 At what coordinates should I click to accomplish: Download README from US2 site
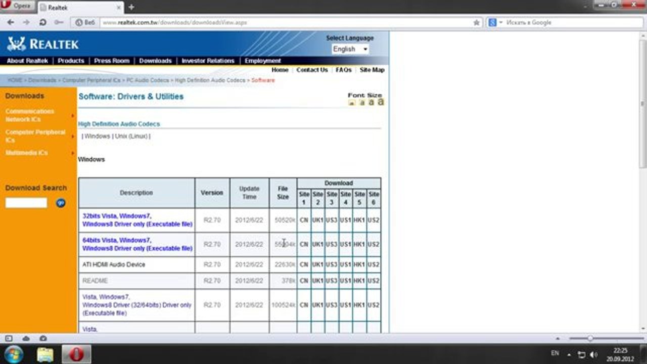[374, 281]
